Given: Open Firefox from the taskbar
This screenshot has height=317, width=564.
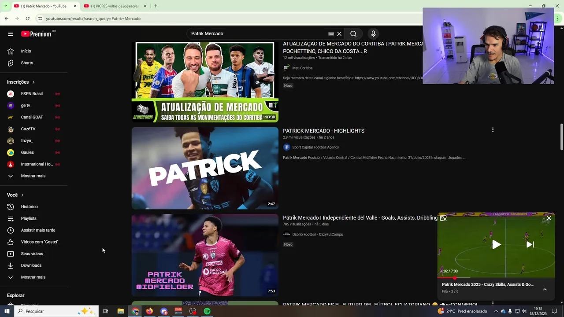Looking at the screenshot, I should pos(149,311).
